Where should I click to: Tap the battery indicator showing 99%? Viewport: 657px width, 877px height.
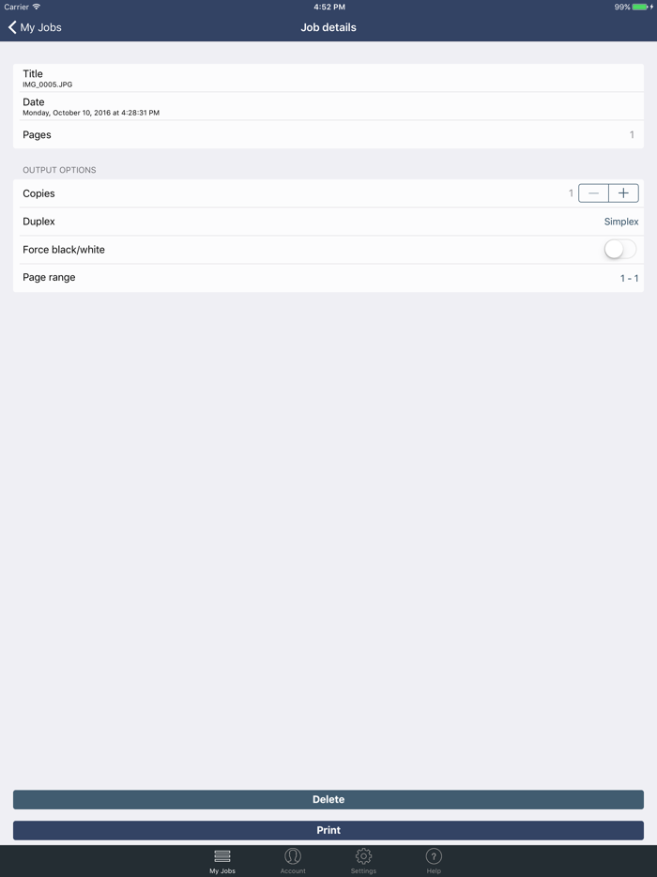pyautogui.click(x=640, y=7)
